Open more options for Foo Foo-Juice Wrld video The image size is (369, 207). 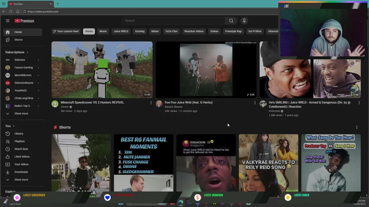pos(255,103)
